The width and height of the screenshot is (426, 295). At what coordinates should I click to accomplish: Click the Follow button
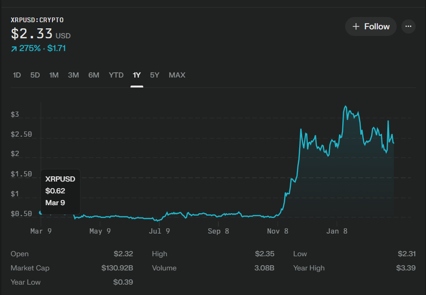click(x=370, y=26)
